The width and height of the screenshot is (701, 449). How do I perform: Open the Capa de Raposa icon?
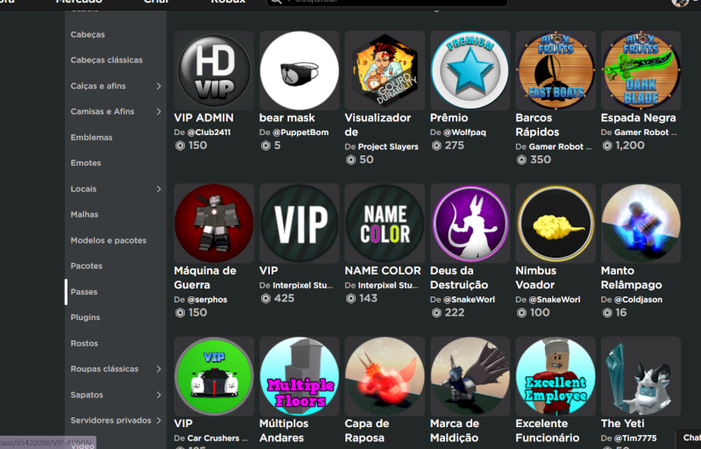pyautogui.click(x=385, y=376)
